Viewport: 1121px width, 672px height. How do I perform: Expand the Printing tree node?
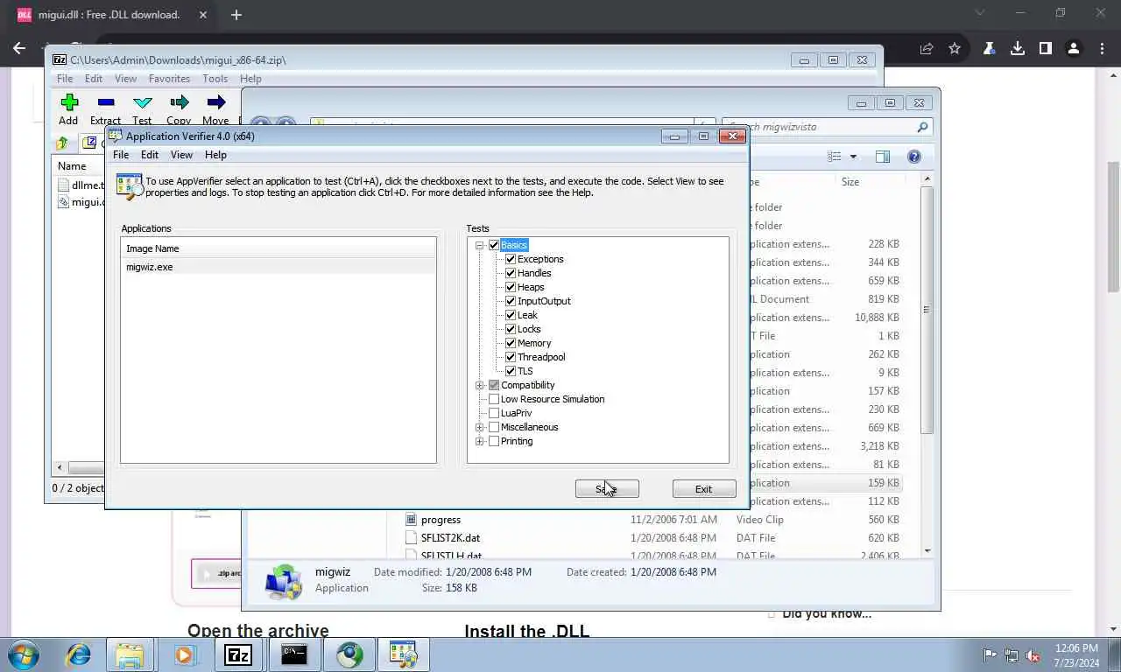[x=479, y=441]
